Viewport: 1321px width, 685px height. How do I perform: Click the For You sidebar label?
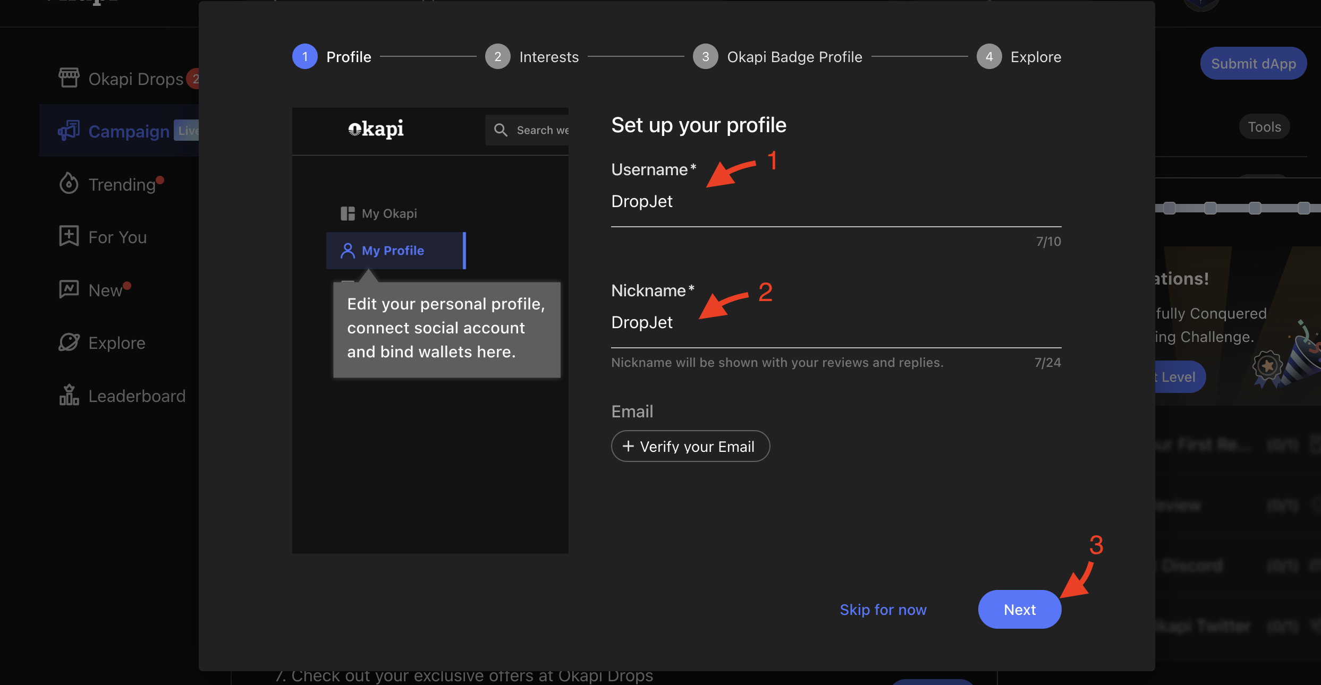(117, 237)
